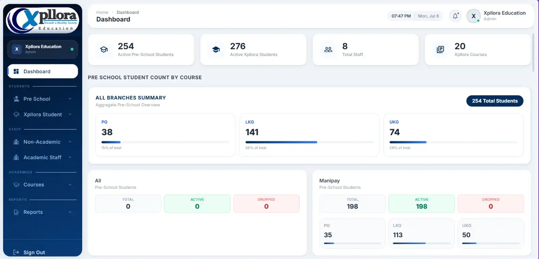Click the Reports document icon
The height and width of the screenshot is (259, 539).
click(16, 212)
